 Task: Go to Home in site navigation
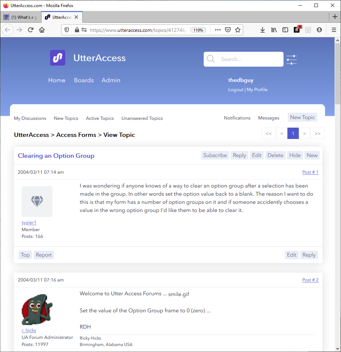(x=57, y=80)
